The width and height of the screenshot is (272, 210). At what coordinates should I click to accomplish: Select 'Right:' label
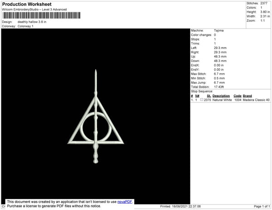(x=195, y=52)
